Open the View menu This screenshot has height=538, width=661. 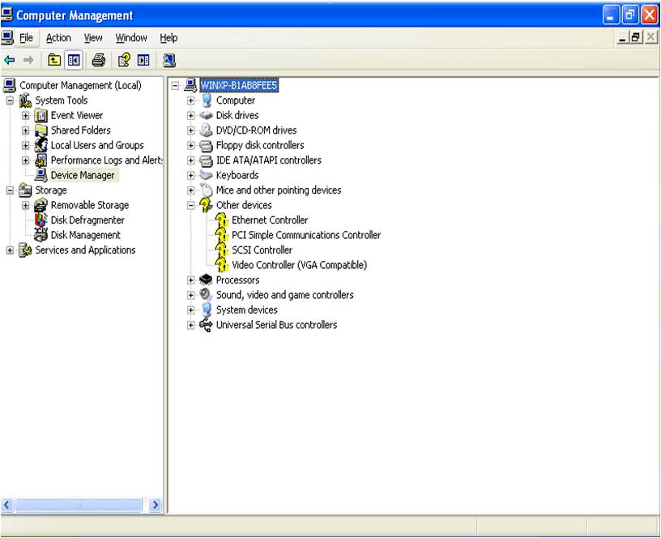tap(93, 38)
